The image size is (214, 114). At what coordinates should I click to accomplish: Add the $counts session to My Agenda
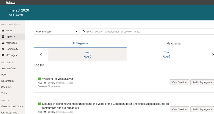[202, 109]
